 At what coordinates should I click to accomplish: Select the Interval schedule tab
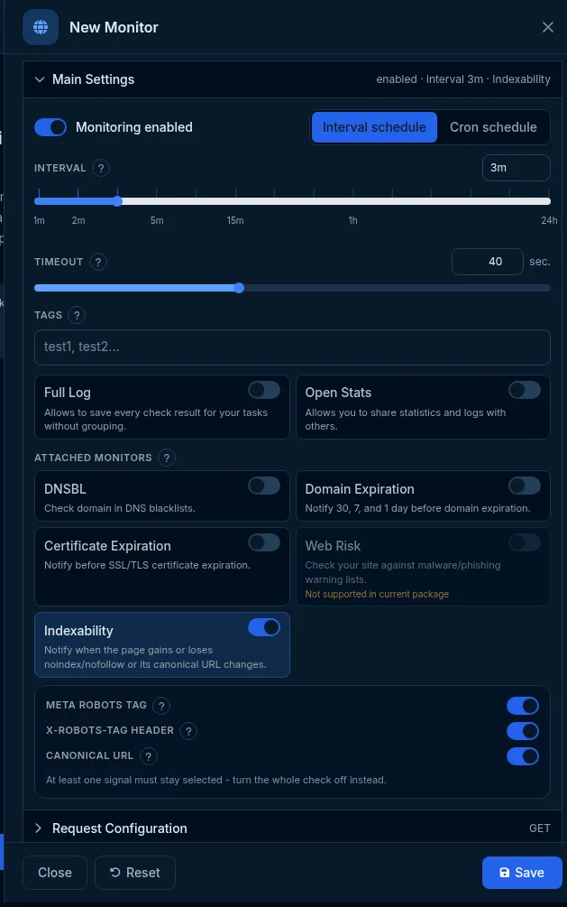coord(374,127)
